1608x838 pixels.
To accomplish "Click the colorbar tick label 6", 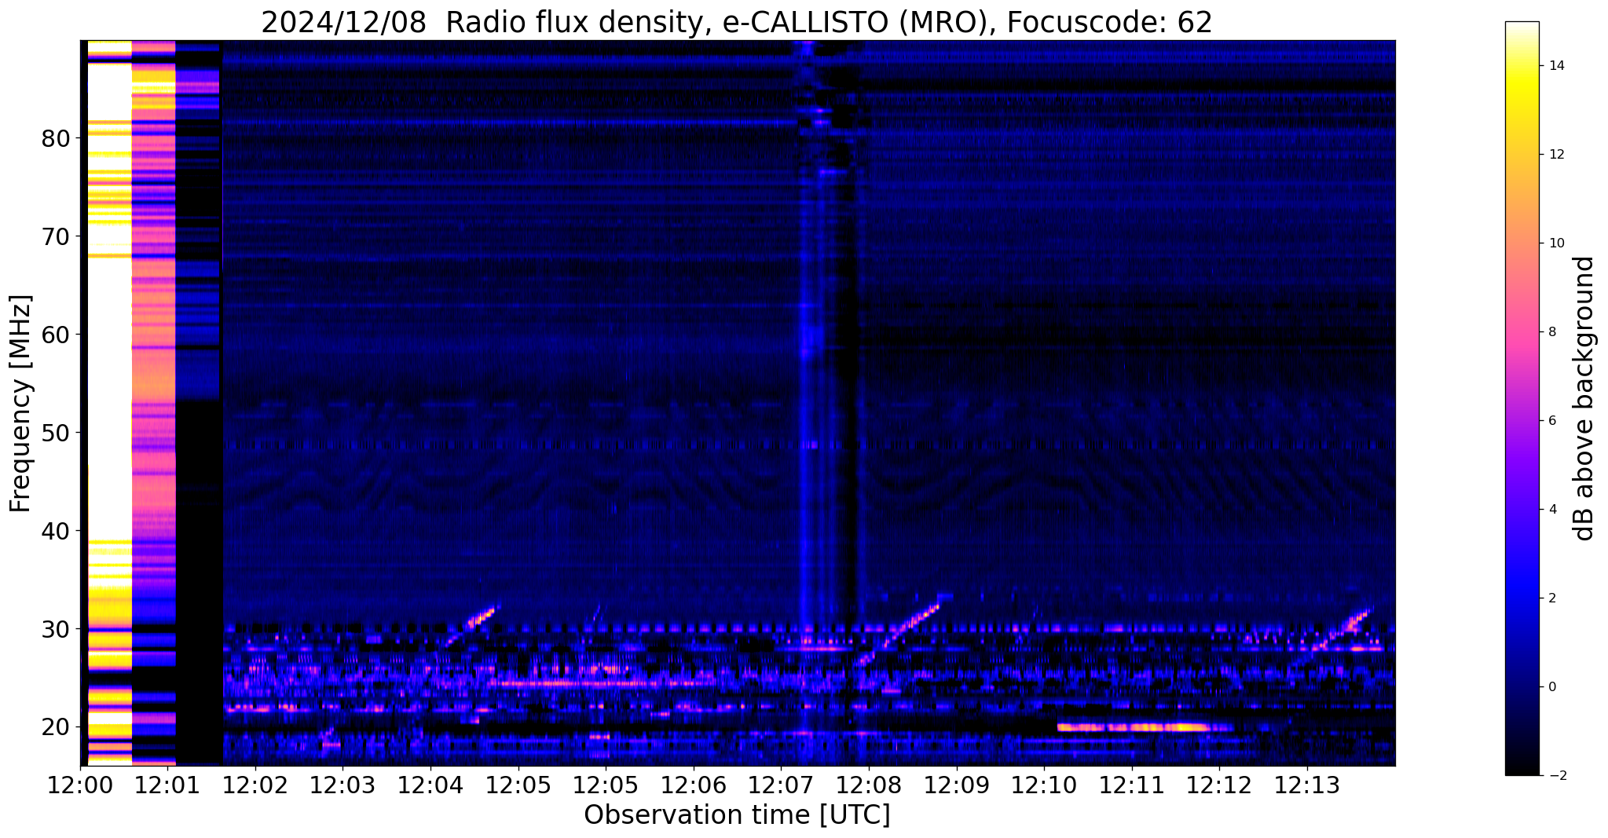I will click(1551, 421).
